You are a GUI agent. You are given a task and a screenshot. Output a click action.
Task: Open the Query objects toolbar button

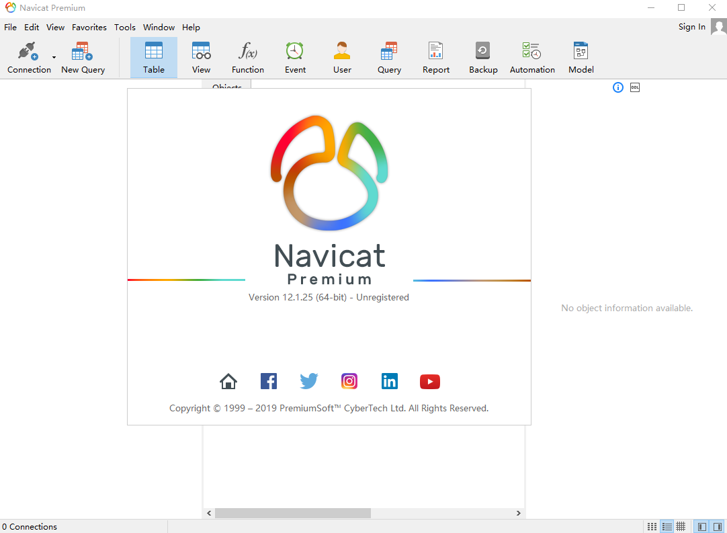389,58
